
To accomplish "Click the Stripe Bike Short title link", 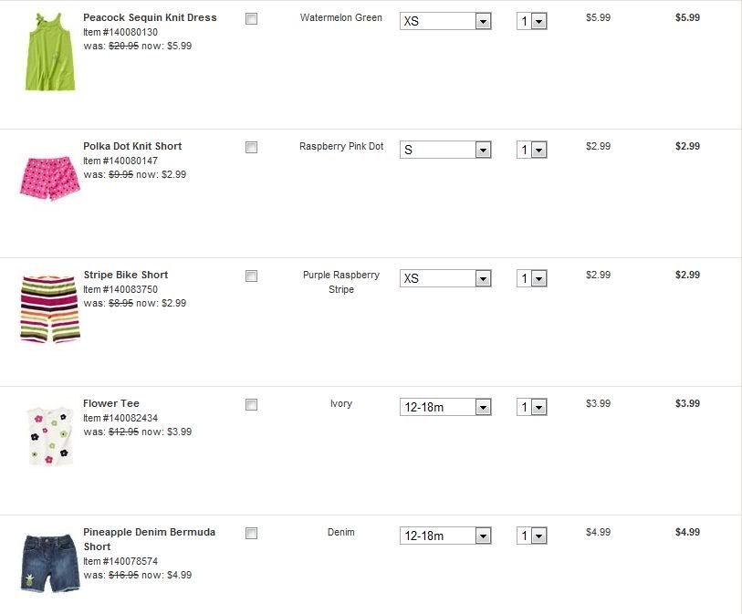I will click(x=126, y=275).
